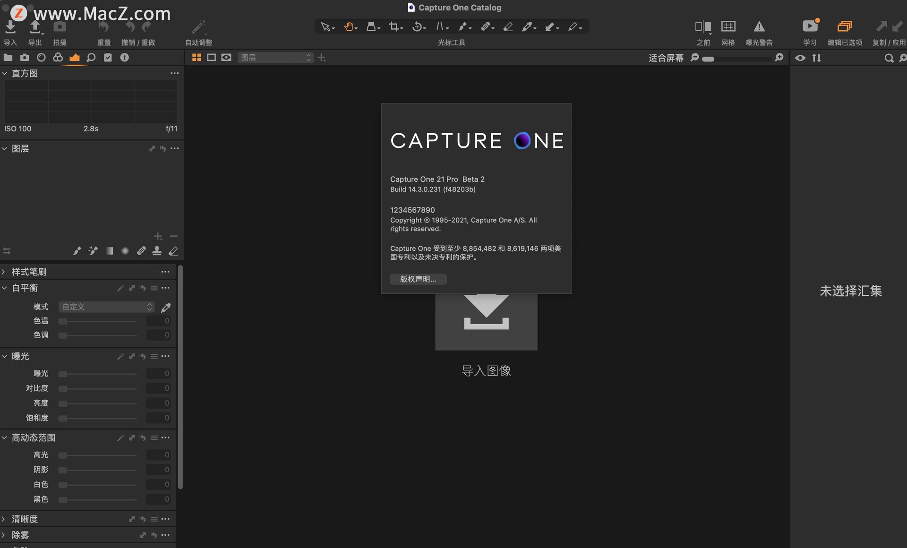Select the Keystone tool
907x548 pixels.
[x=441, y=27]
